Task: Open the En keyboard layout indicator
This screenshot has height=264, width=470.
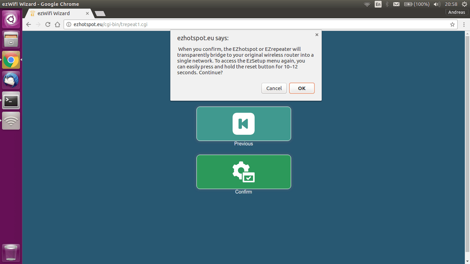Action: 378,4
